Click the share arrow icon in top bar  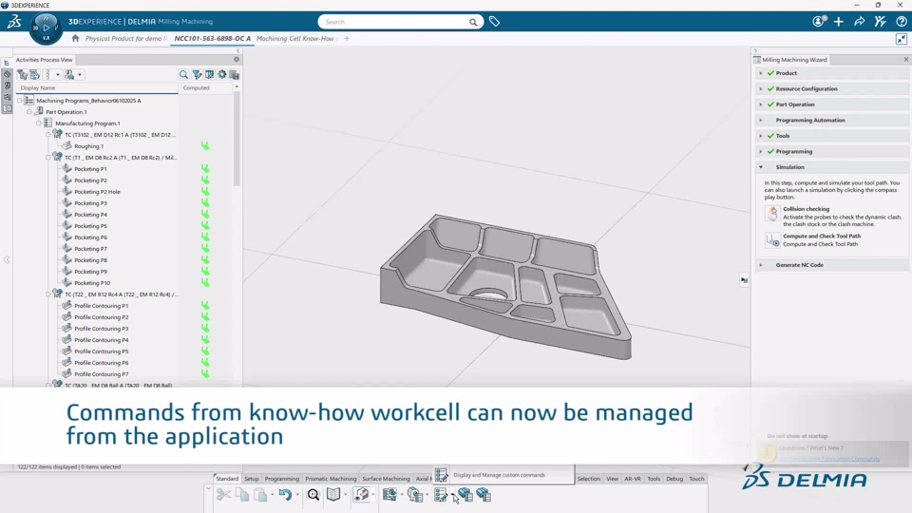tap(859, 22)
